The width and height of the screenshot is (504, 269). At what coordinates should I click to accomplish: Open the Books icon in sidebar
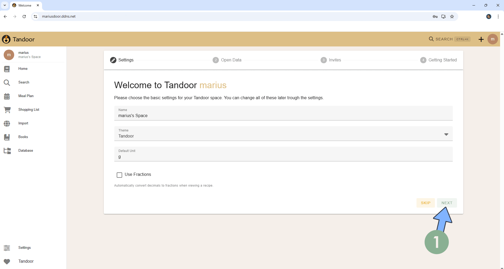tap(7, 137)
